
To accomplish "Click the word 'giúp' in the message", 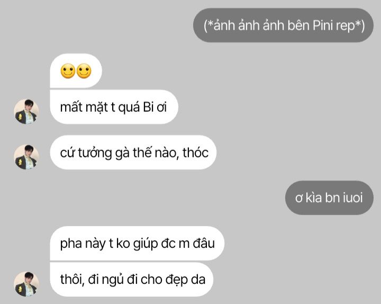I will coord(146,244).
